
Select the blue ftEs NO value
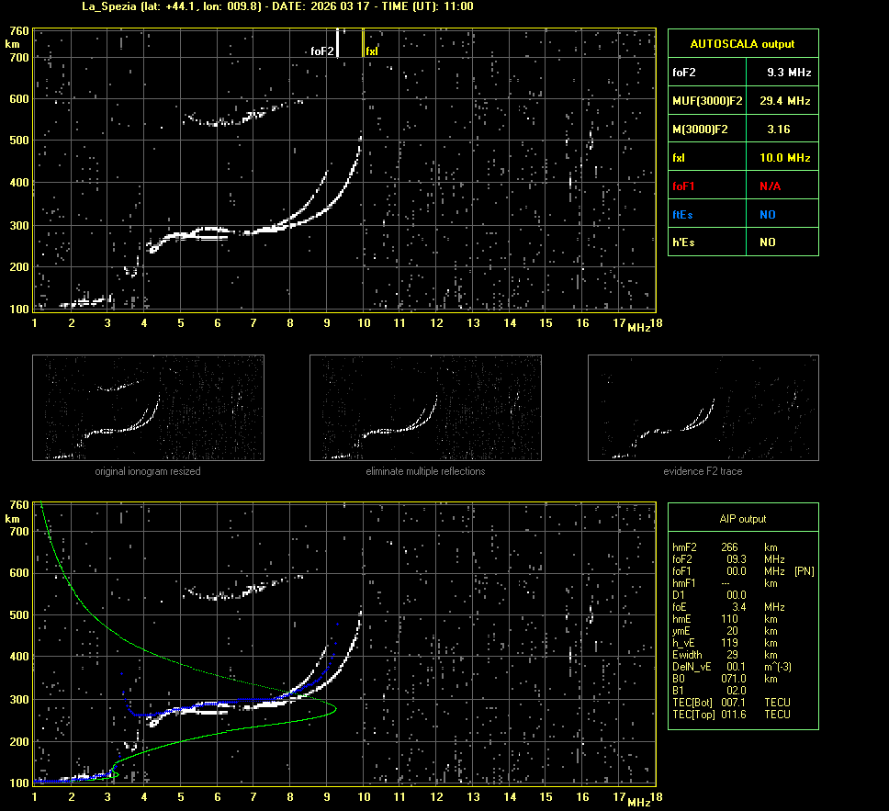pyautogui.click(x=767, y=215)
